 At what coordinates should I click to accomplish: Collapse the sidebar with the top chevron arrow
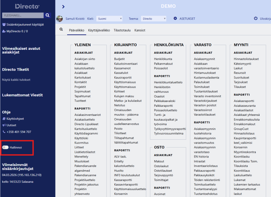63,7
